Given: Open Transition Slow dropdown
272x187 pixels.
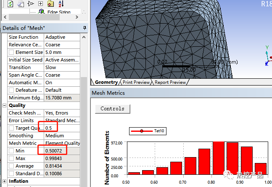Looking at the screenshot, I should click(62, 67).
